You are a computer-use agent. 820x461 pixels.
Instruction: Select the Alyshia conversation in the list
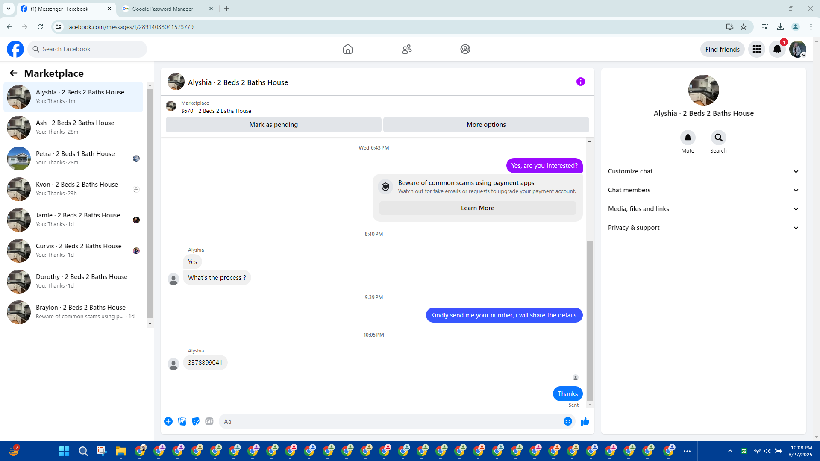[73, 97]
